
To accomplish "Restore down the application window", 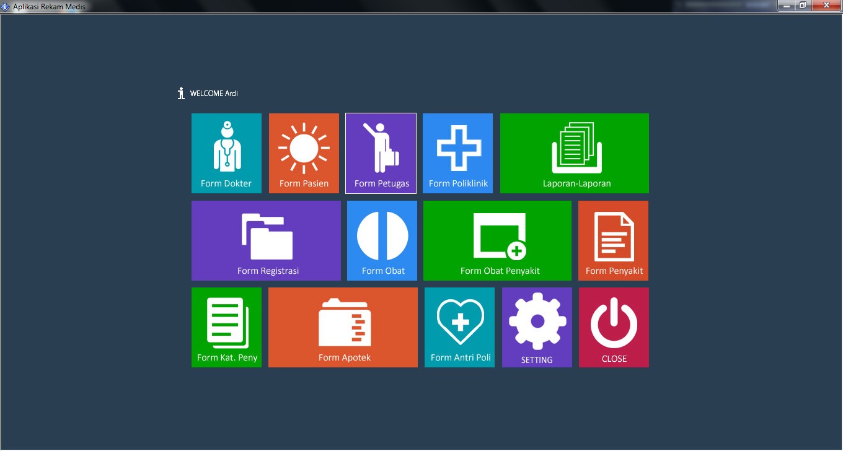I will [x=803, y=6].
